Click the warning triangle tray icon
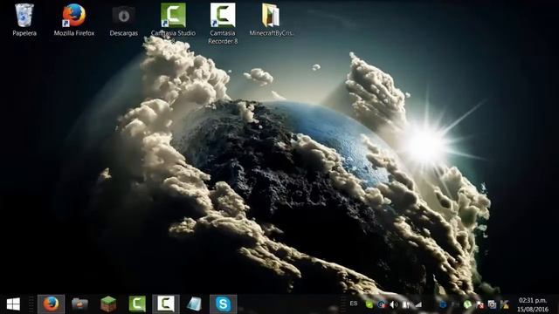This screenshot has height=314, width=559. [x=505, y=304]
